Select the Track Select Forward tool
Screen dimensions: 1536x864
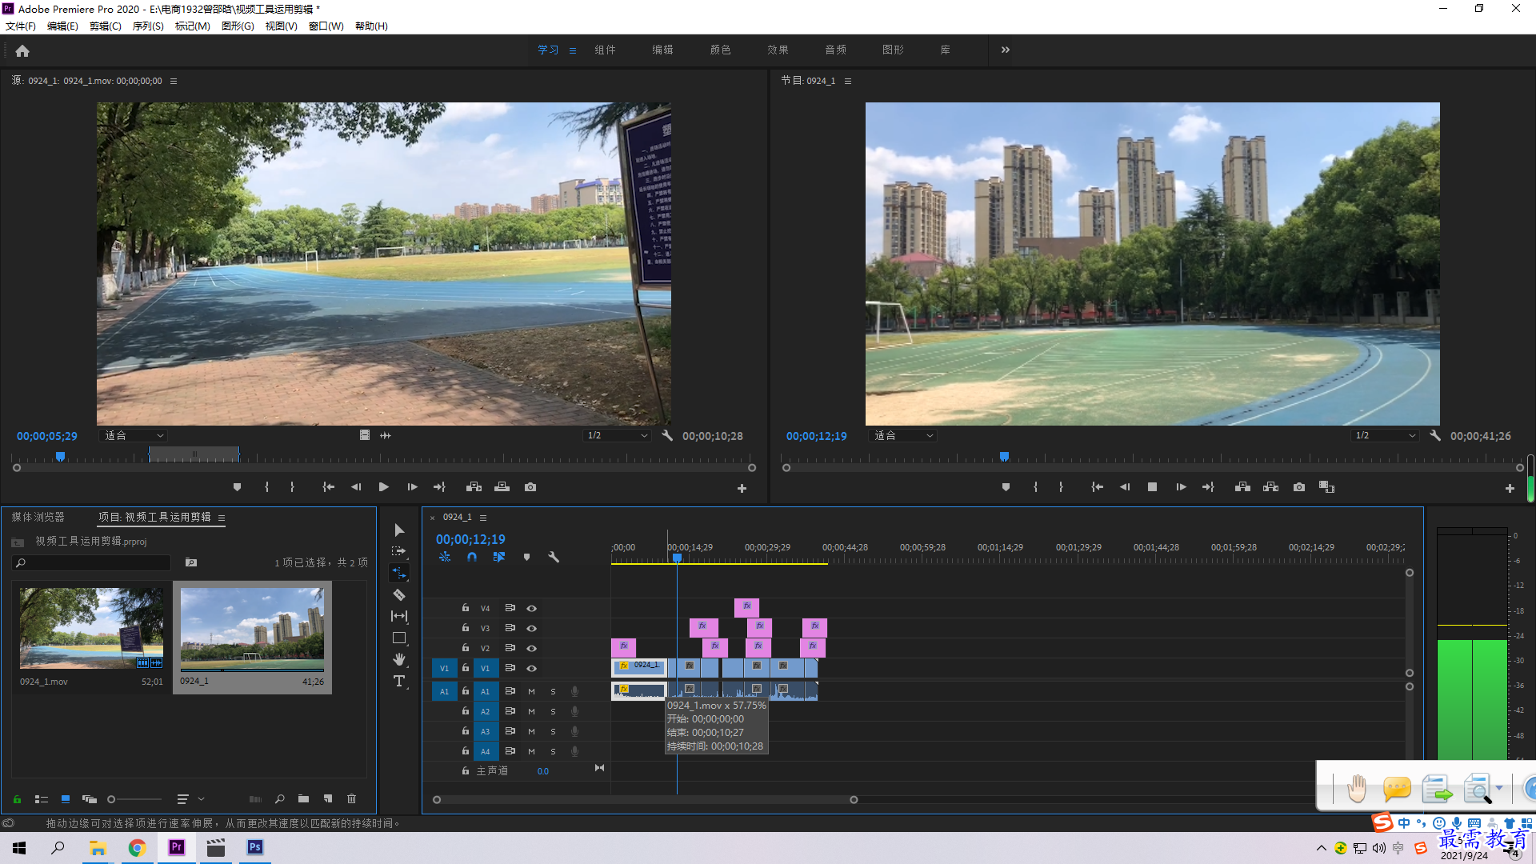(399, 551)
